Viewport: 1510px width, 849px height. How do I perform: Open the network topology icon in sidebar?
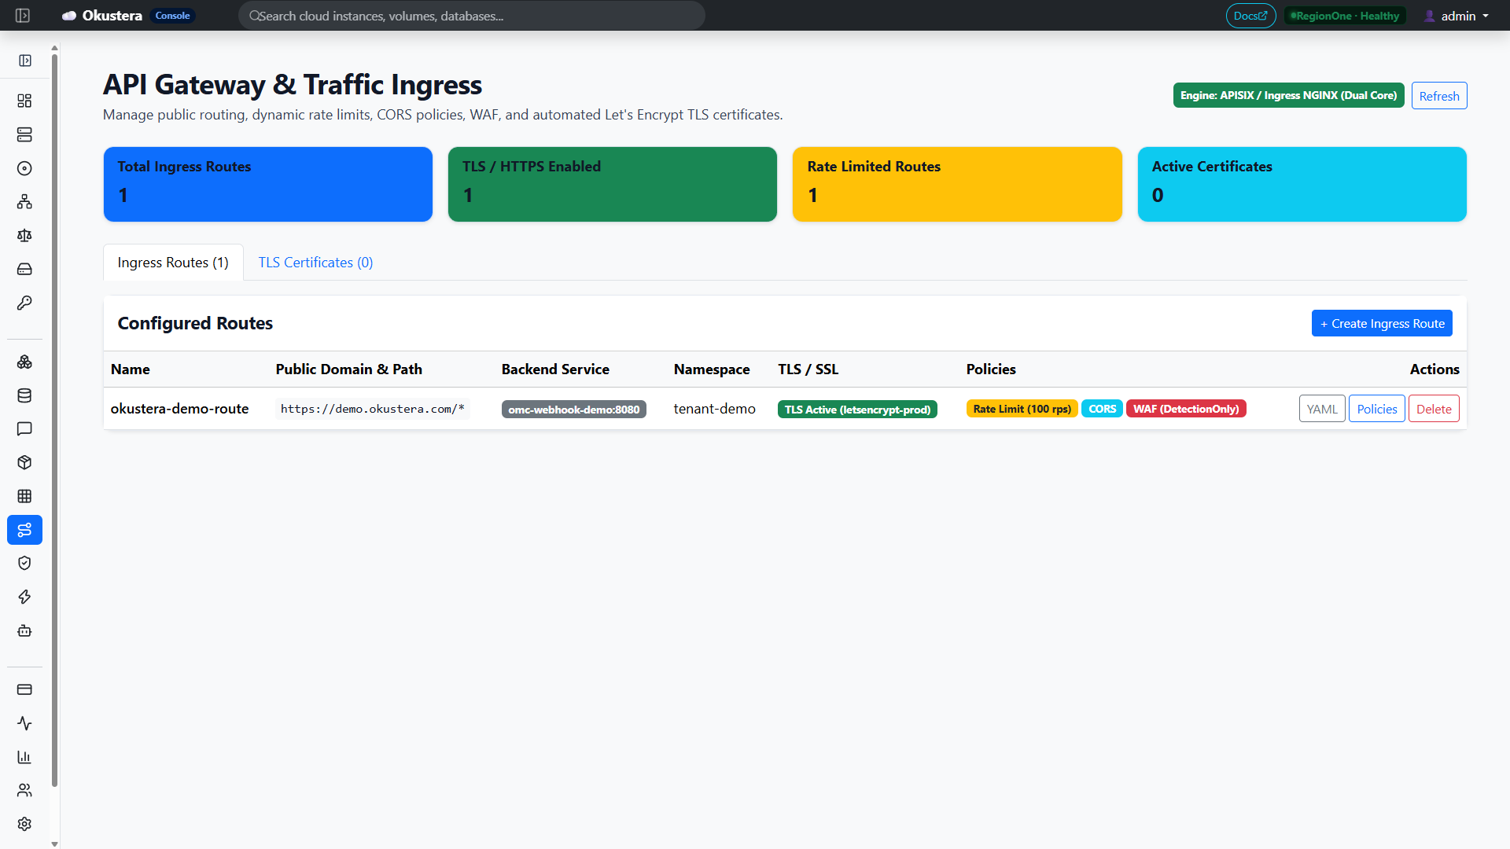[24, 202]
